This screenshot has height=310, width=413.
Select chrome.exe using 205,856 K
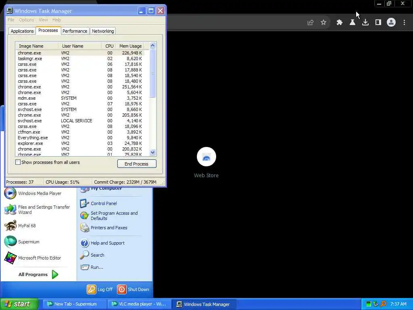(x=80, y=115)
